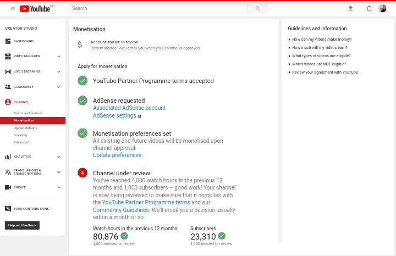The image size is (396, 256).
Task: Expand the Live Streaming chevron
Action: click(59, 71)
